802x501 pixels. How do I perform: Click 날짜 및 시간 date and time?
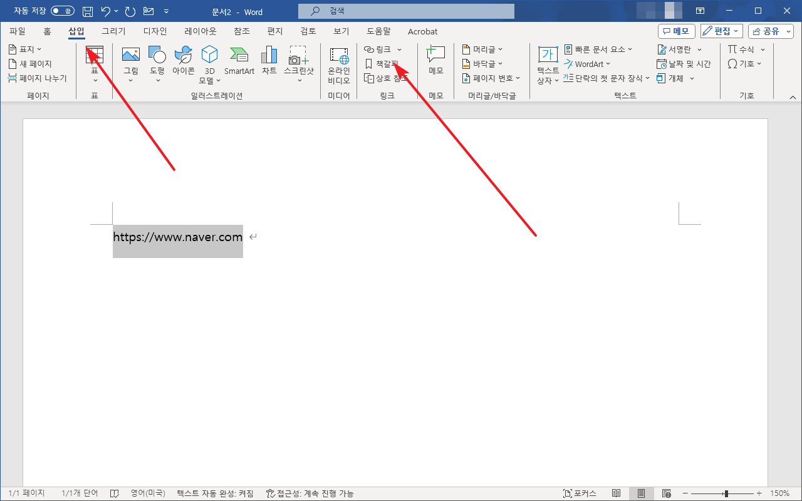(684, 64)
